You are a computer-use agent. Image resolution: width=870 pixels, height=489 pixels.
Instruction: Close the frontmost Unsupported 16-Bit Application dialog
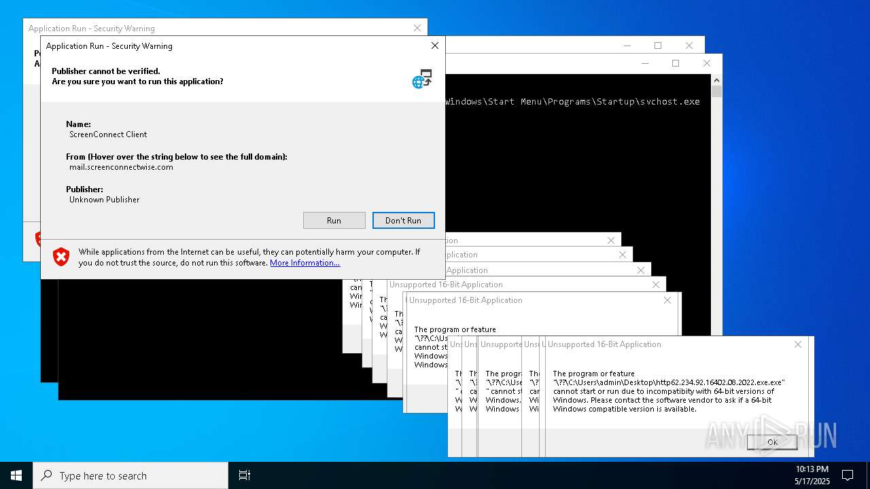(x=798, y=344)
